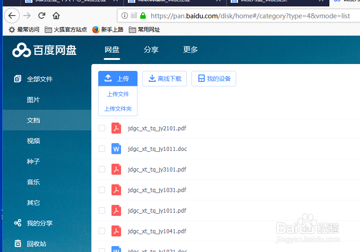Check the box for jdgc_xt_tq_jy1011.pdf
This screenshot has height=252, width=360.
[x=102, y=210]
